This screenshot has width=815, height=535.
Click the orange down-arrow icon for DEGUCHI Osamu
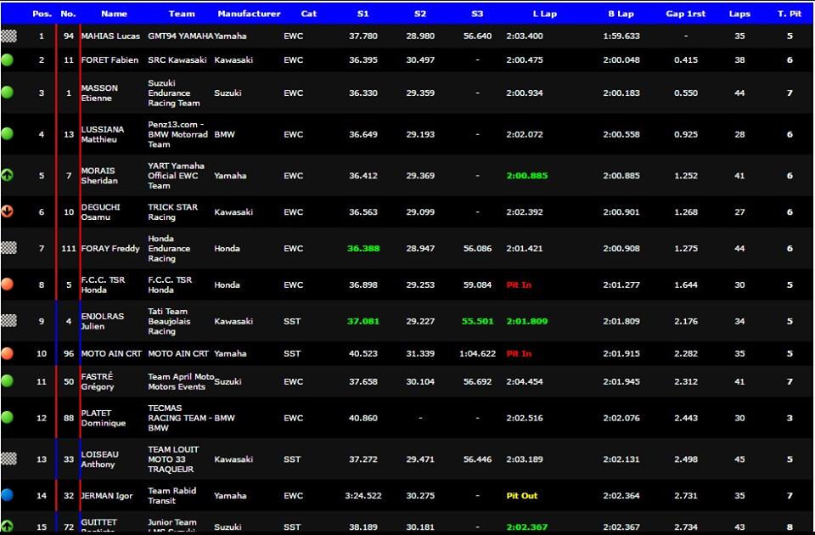click(x=8, y=212)
